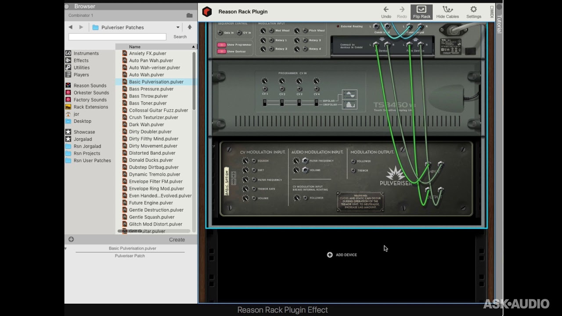Collapse the patch info disclosure triangle

click(x=66, y=248)
